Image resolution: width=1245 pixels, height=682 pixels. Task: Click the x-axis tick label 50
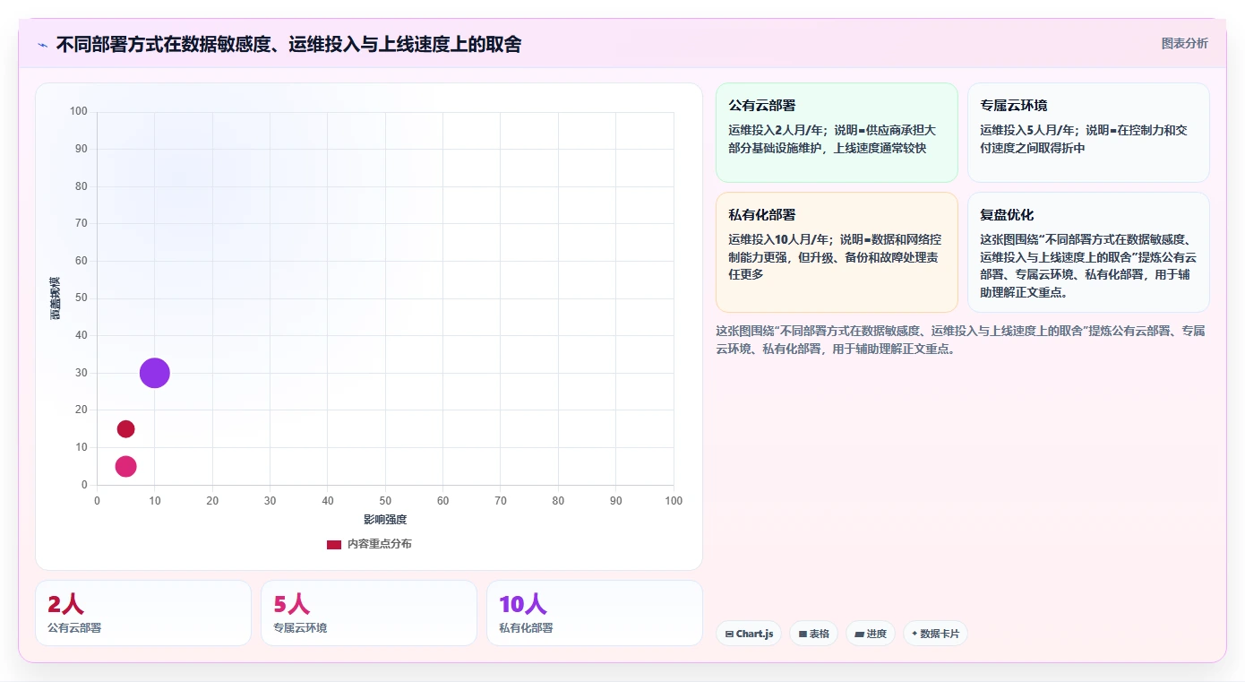click(x=385, y=501)
